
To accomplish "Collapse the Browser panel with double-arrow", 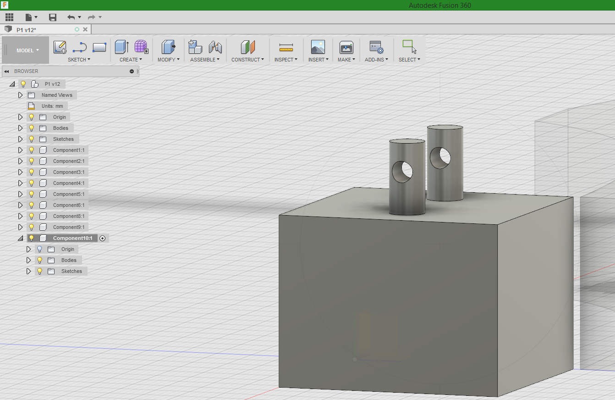I will tap(6, 71).
